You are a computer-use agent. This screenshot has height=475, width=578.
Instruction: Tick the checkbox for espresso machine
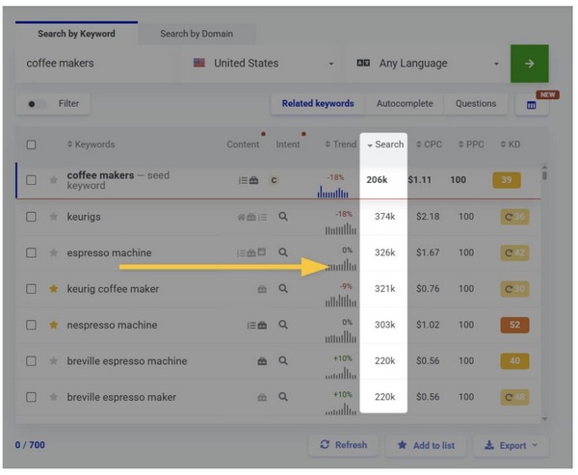click(x=32, y=253)
